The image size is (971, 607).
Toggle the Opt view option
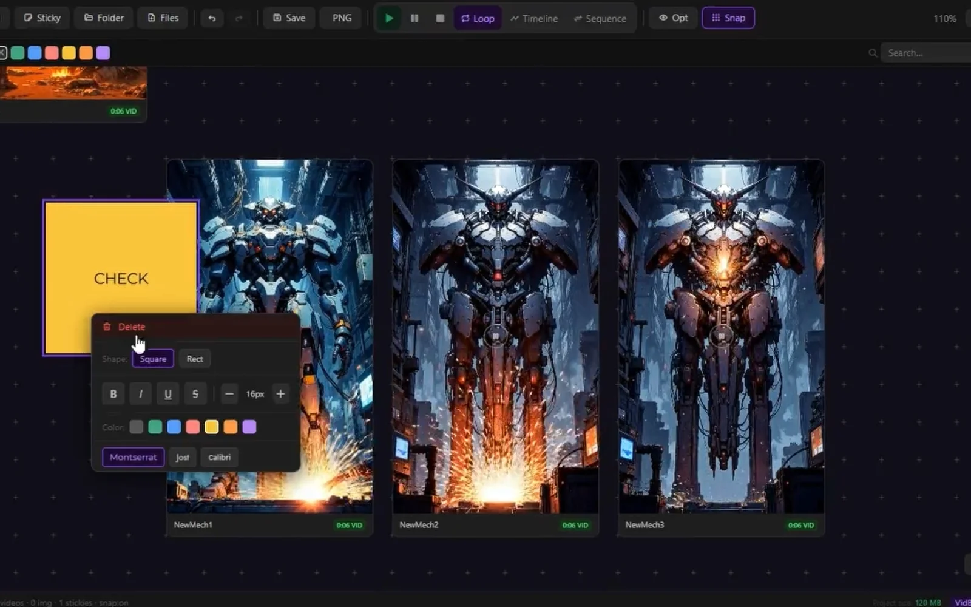click(x=674, y=18)
